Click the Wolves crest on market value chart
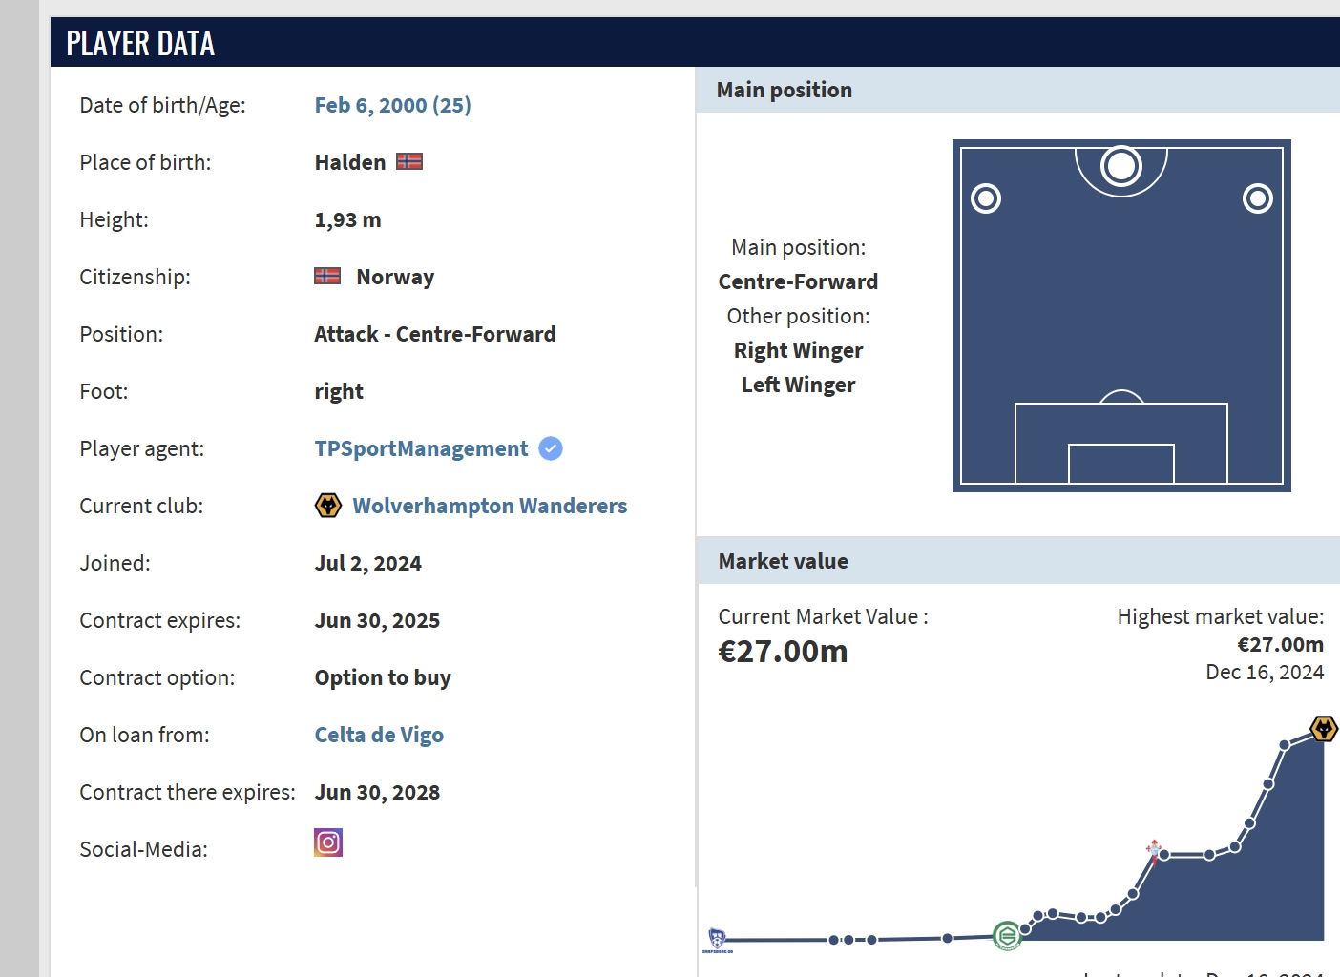Viewport: 1340px width, 977px height. [1324, 729]
